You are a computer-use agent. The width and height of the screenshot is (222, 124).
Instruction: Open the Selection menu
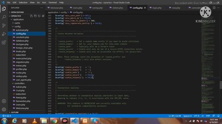(x=23, y=2)
